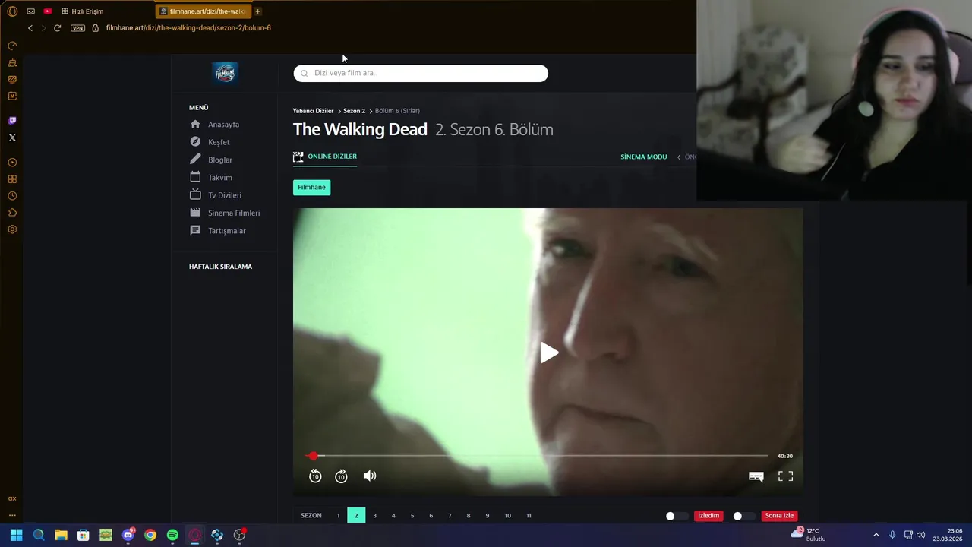The width and height of the screenshot is (972, 547).
Task: Open Takvim in site menu
Action: coord(220,178)
